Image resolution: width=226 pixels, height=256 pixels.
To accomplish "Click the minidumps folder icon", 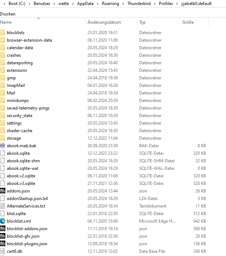I will coord(3,101).
